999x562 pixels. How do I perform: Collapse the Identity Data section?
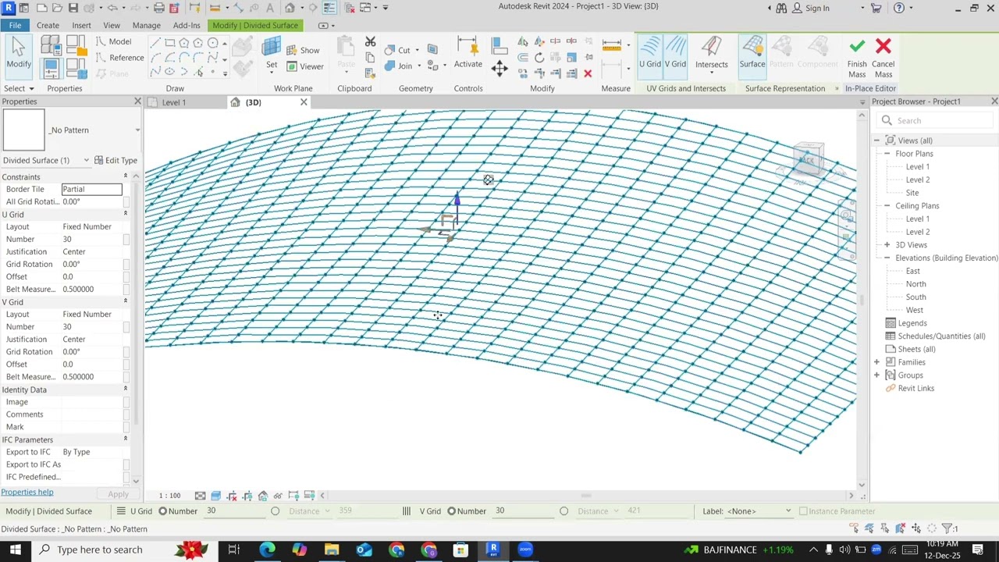pyautogui.click(x=125, y=389)
